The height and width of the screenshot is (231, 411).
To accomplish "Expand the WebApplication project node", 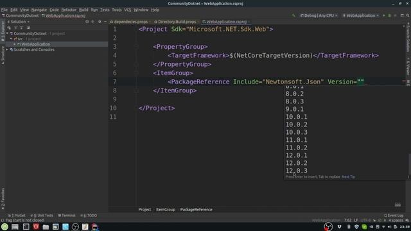I will point(14,44).
